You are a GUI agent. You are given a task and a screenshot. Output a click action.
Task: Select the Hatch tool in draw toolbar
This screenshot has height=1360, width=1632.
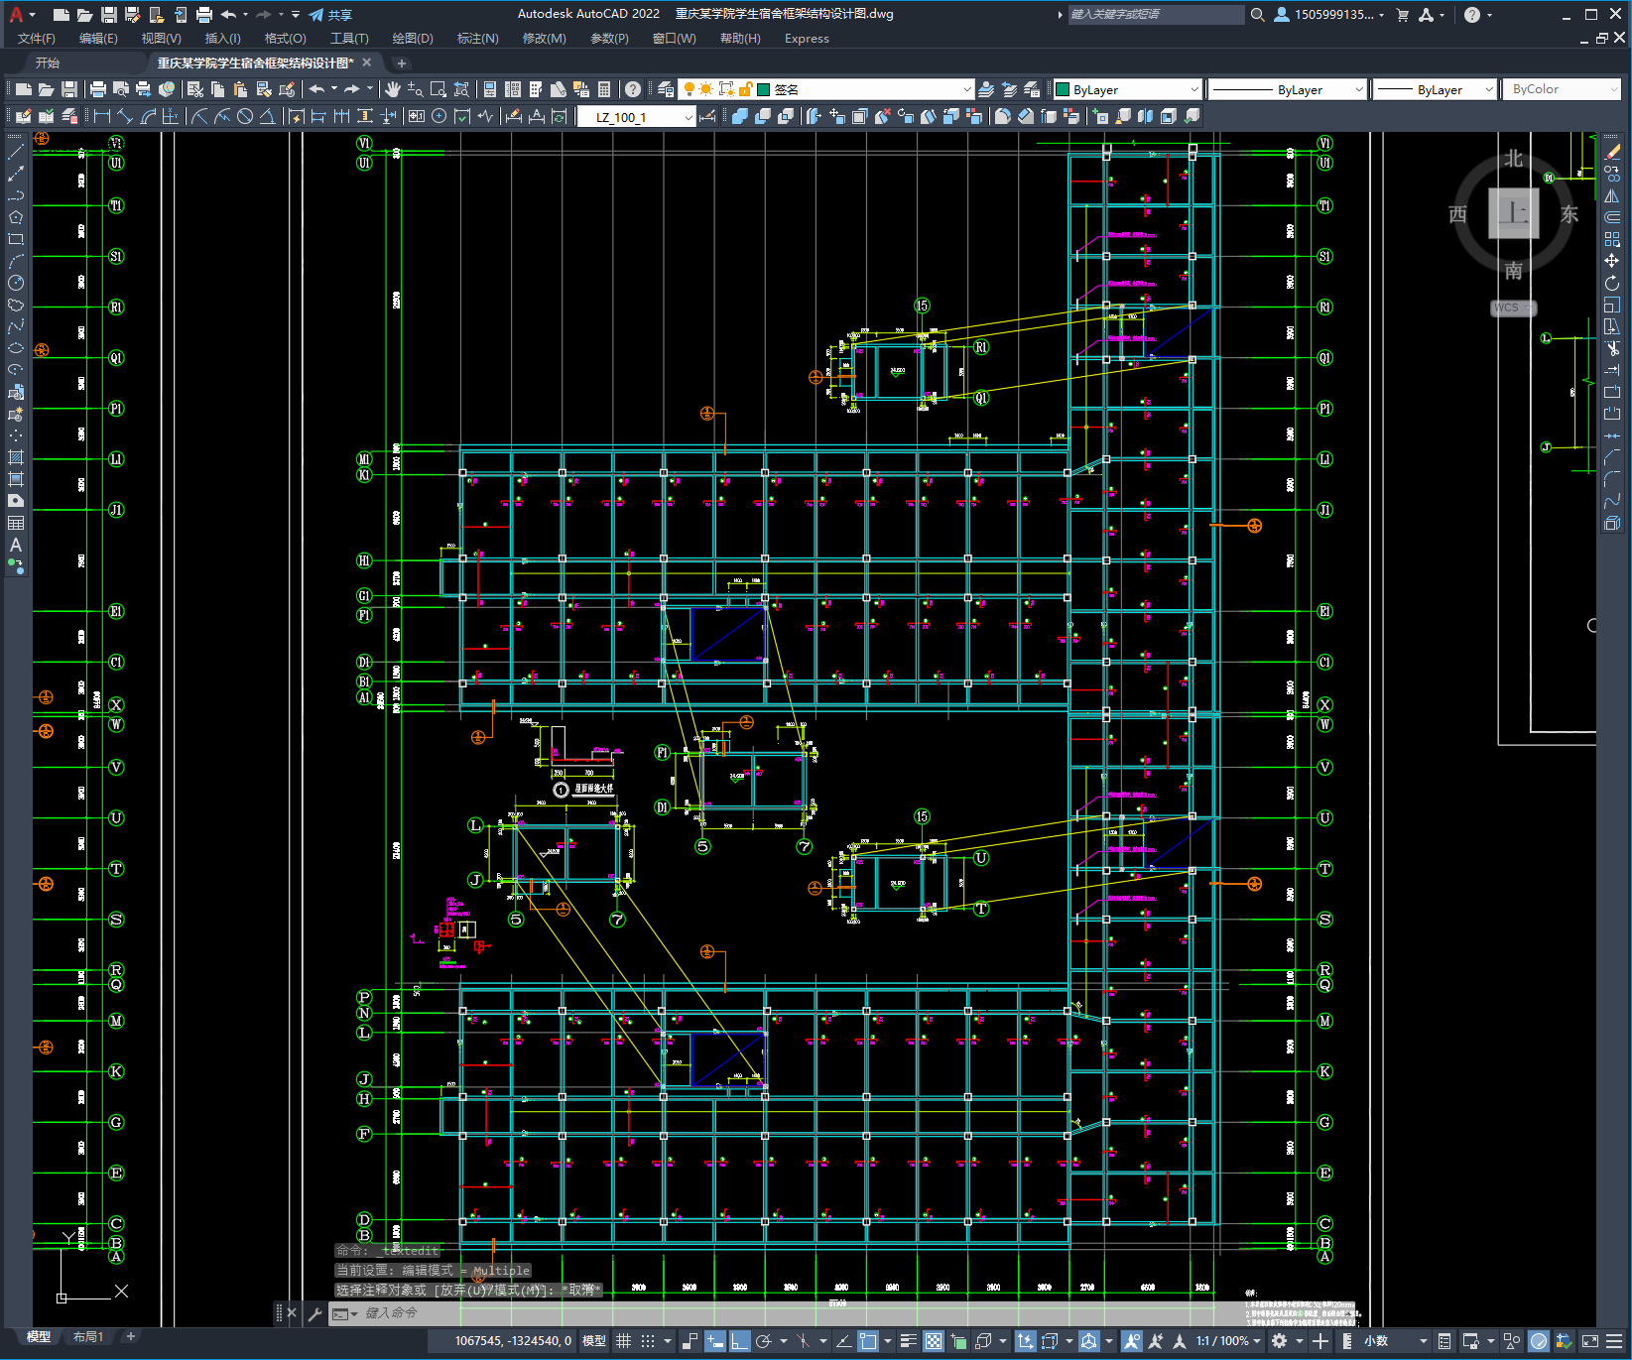tap(16, 457)
